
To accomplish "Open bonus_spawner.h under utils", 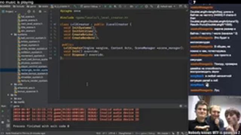I will [x=26, y=91].
